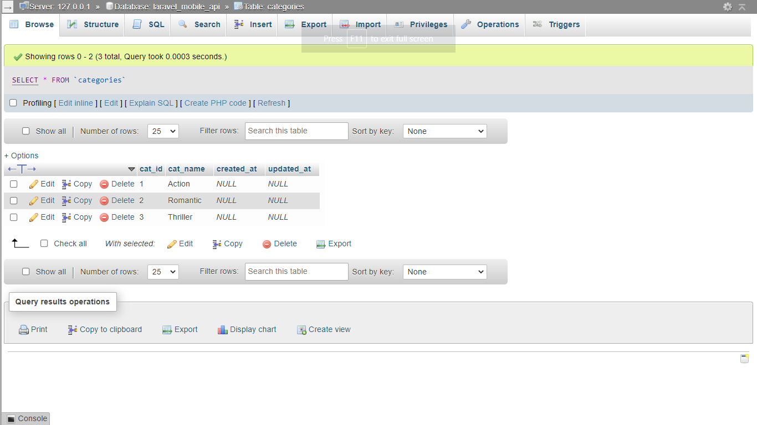Image resolution: width=757 pixels, height=425 pixels.
Task: Click the copy icon for Action row
Action: click(67, 184)
